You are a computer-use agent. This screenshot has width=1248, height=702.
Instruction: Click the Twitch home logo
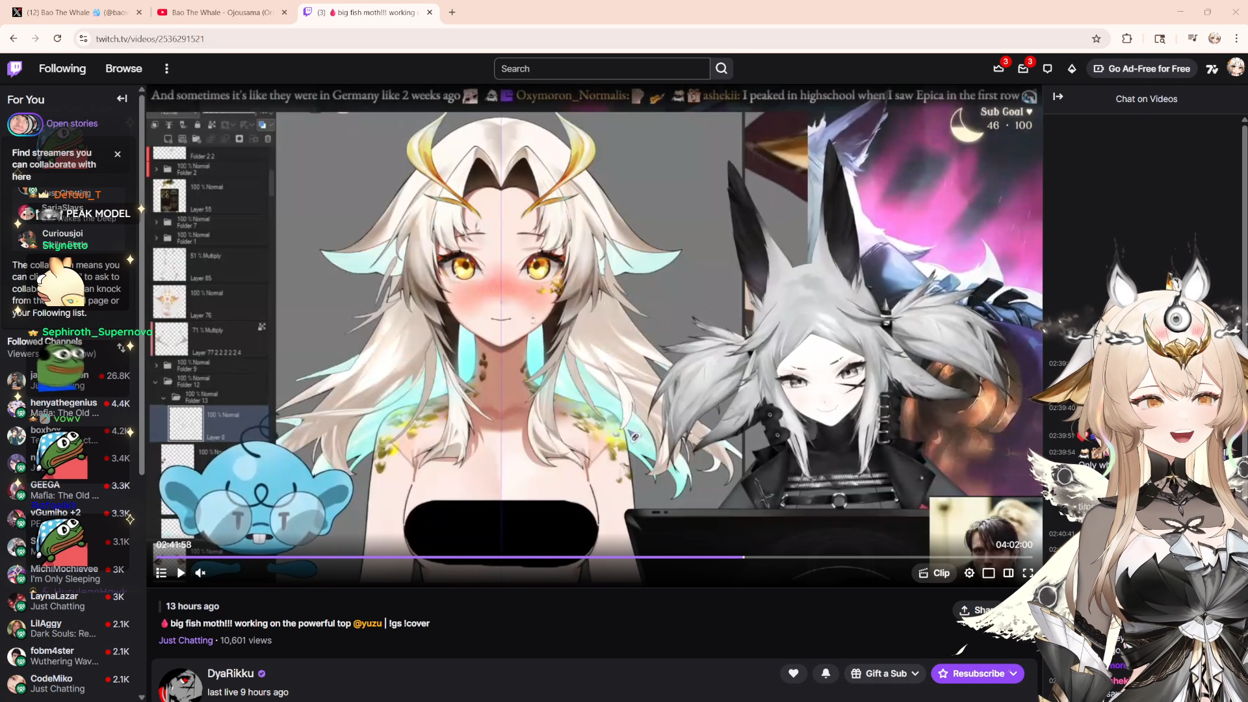coord(15,68)
